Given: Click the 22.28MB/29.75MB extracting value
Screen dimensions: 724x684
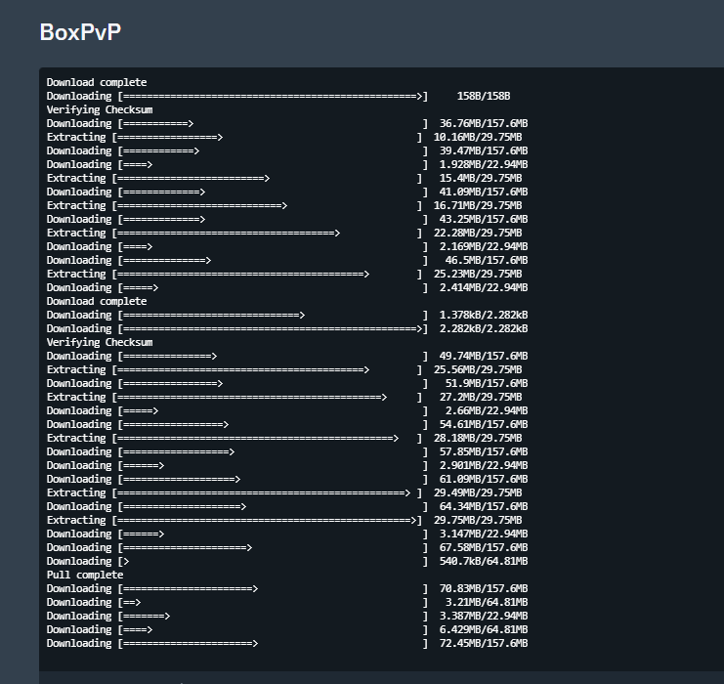Looking at the screenshot, I should [478, 233].
